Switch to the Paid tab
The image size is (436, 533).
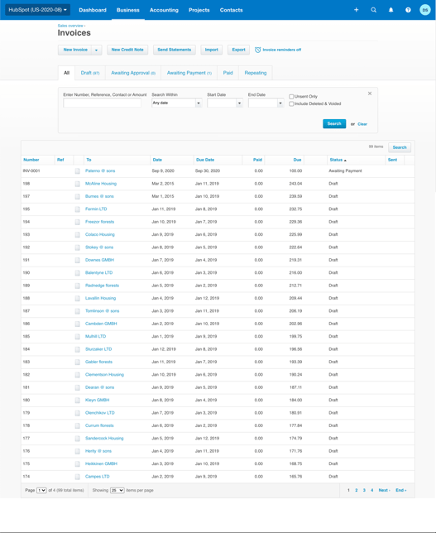coord(228,73)
